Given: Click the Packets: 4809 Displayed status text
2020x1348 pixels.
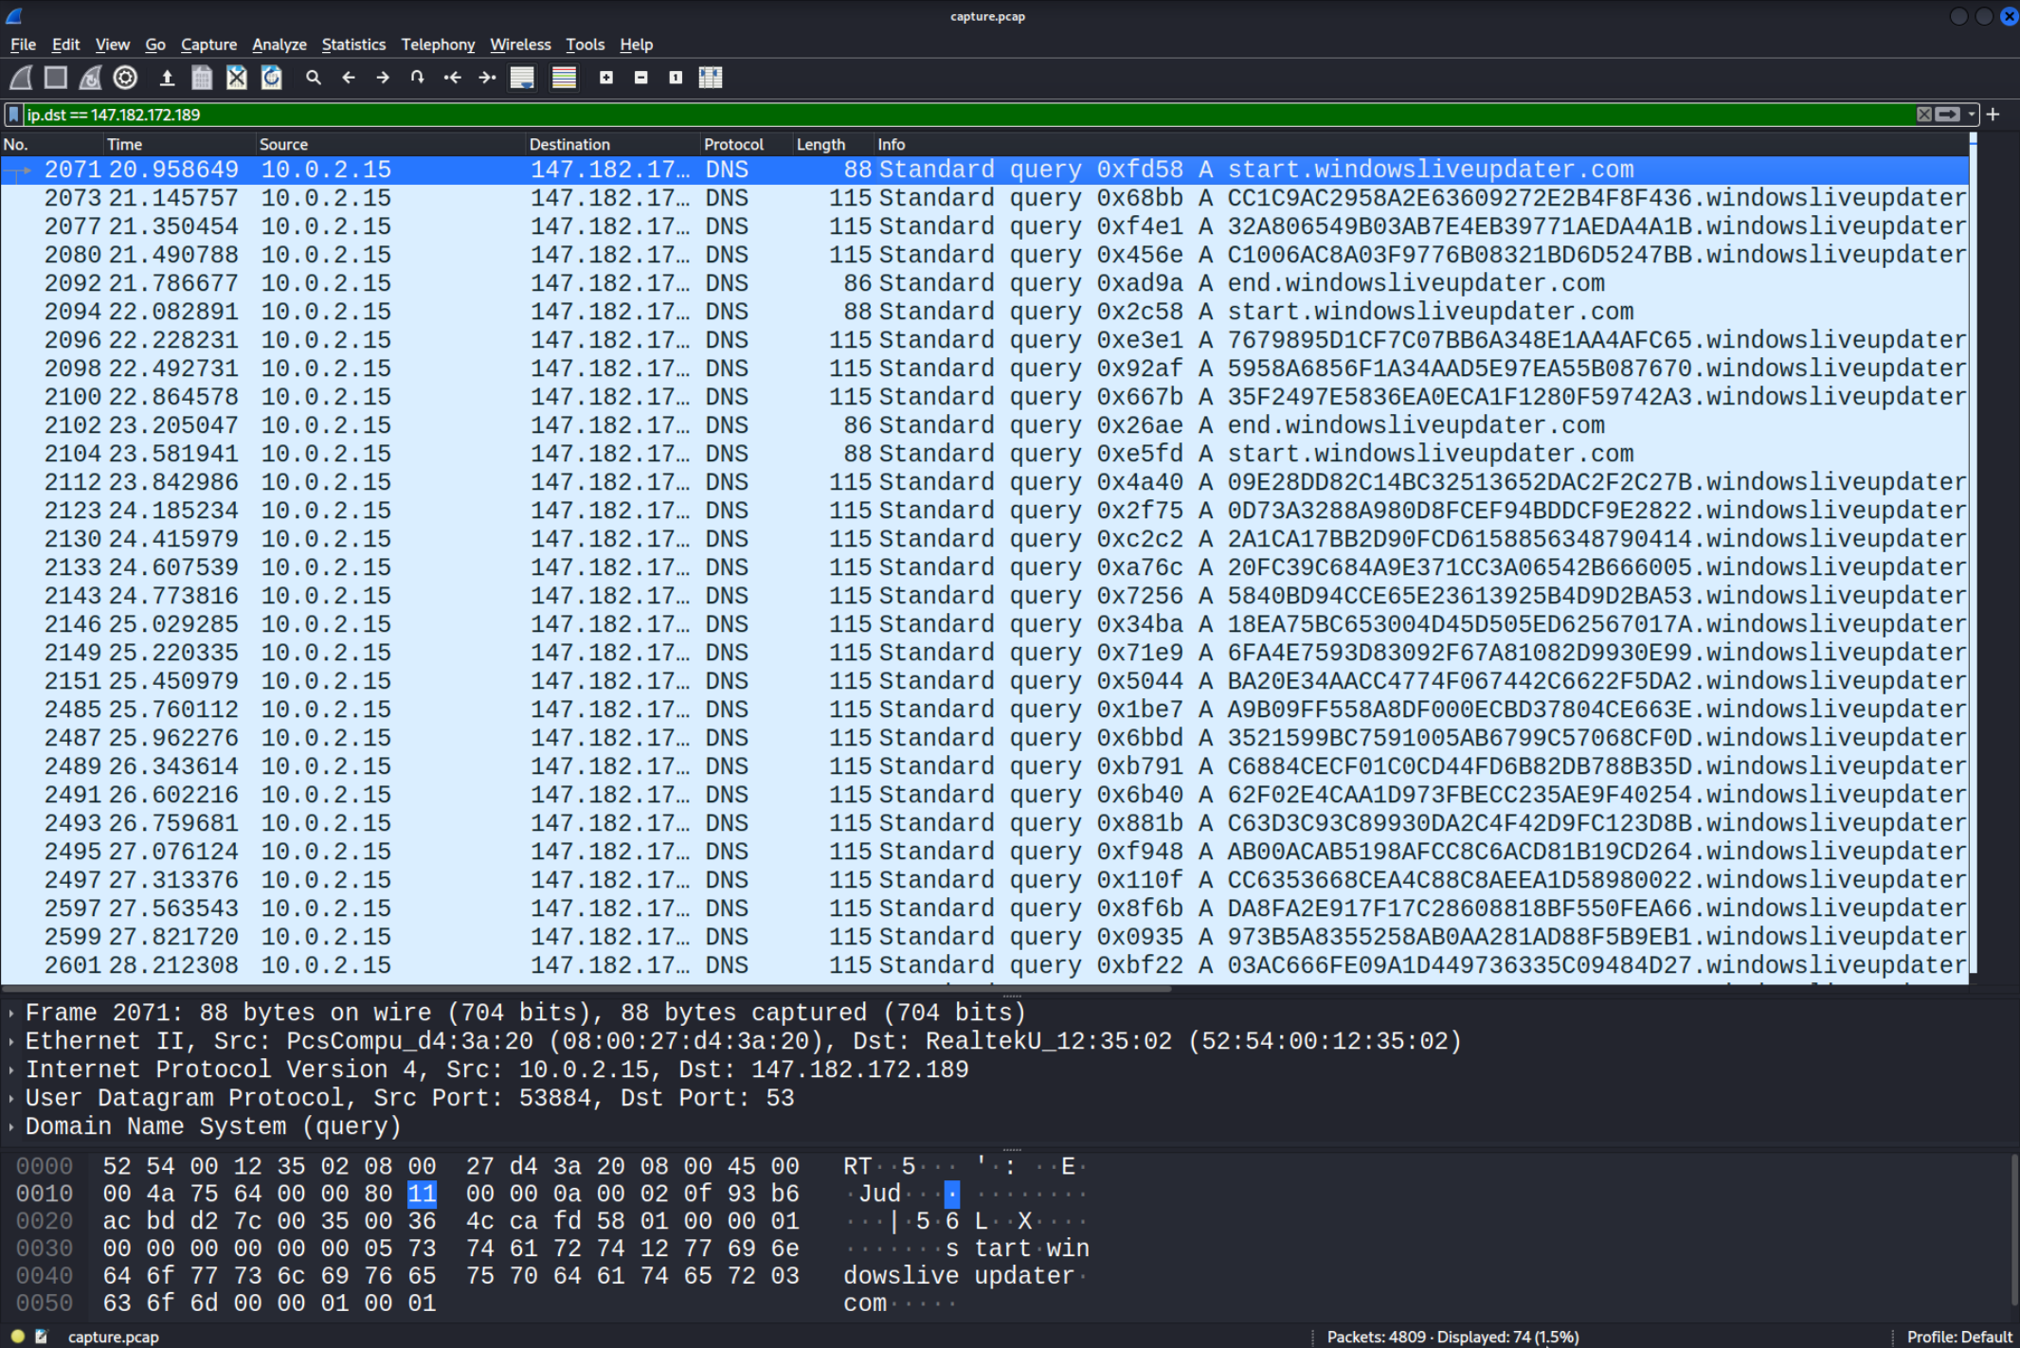Looking at the screenshot, I should [x=1452, y=1337].
